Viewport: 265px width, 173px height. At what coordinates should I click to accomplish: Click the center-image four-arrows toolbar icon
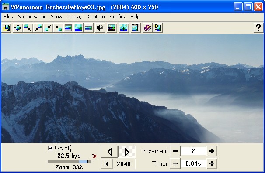[x=18, y=28]
